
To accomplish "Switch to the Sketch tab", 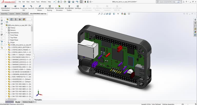I will coord(18,14).
